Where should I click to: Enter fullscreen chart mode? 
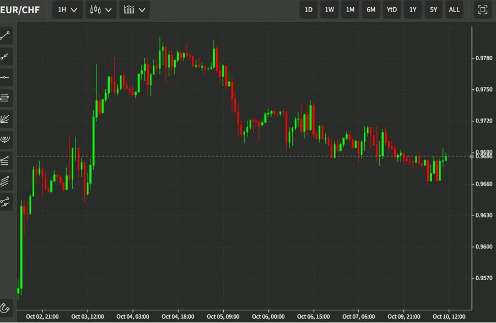(x=482, y=10)
